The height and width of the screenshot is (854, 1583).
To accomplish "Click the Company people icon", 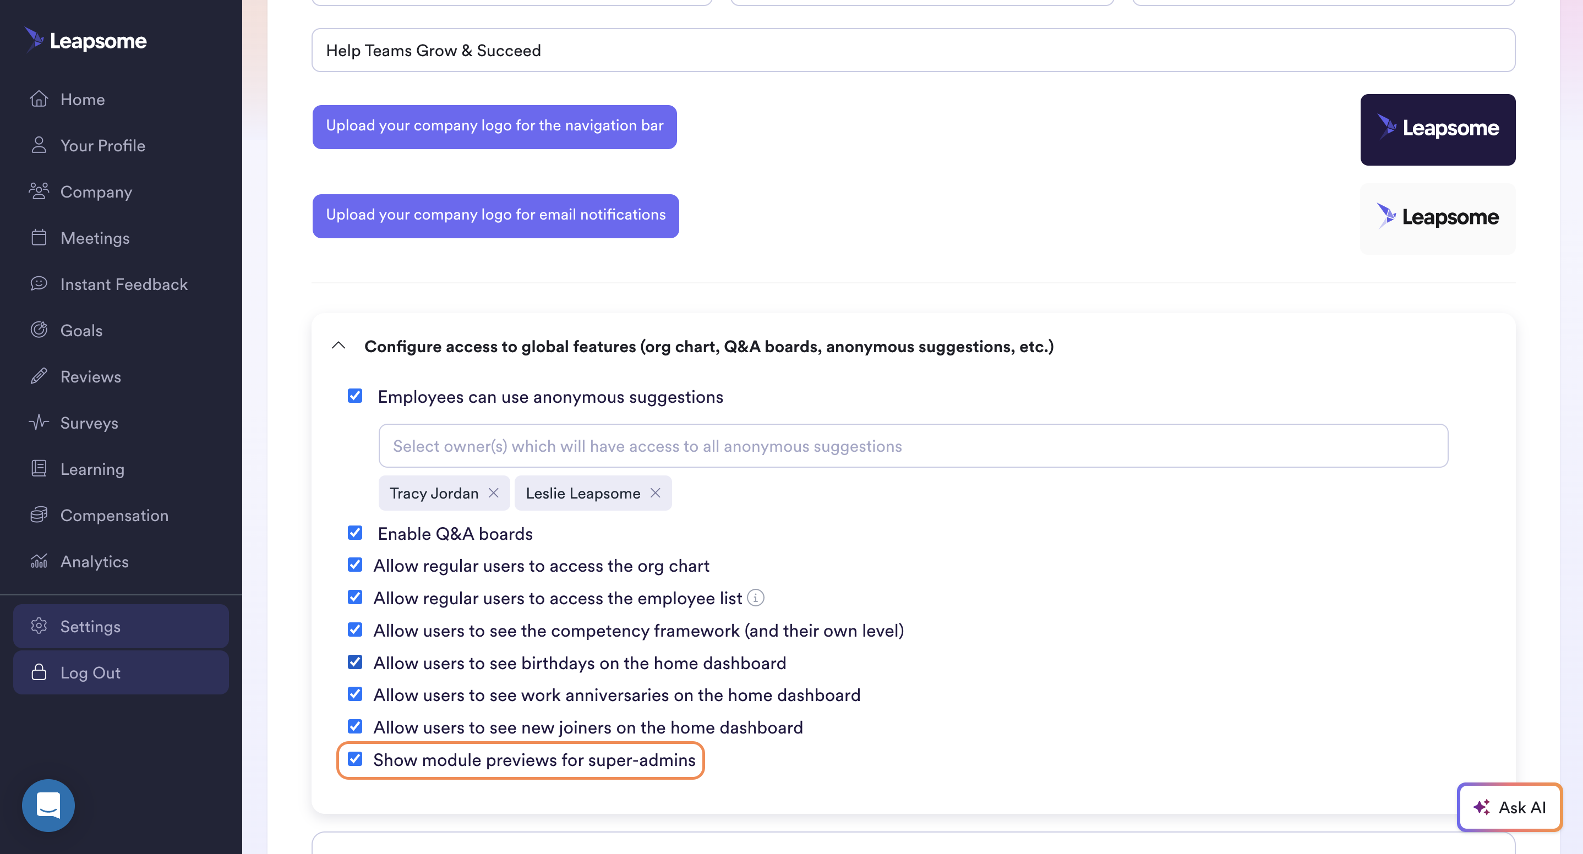I will tap(39, 191).
